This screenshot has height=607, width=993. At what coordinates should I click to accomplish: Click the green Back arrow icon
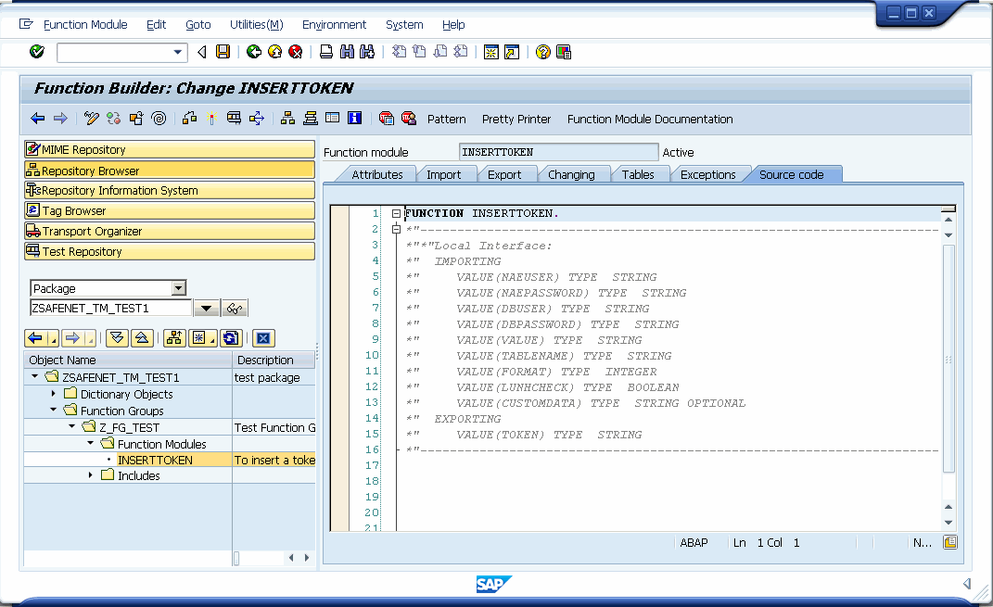254,52
